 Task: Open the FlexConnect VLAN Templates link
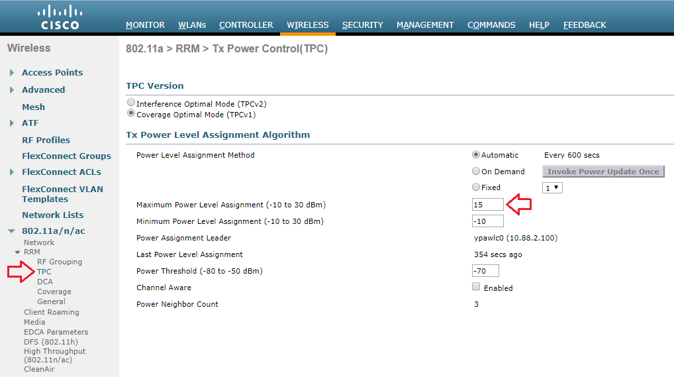[x=63, y=194]
